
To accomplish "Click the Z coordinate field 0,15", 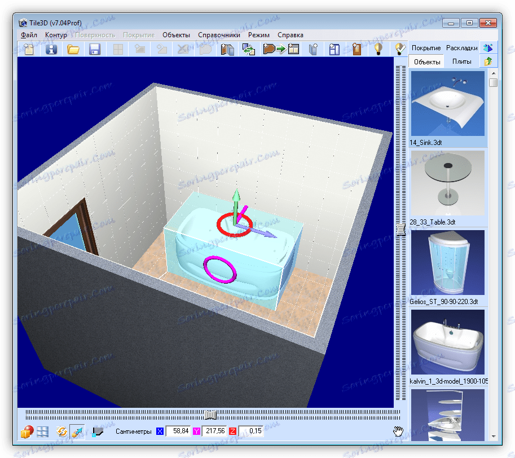I will coord(250,431).
